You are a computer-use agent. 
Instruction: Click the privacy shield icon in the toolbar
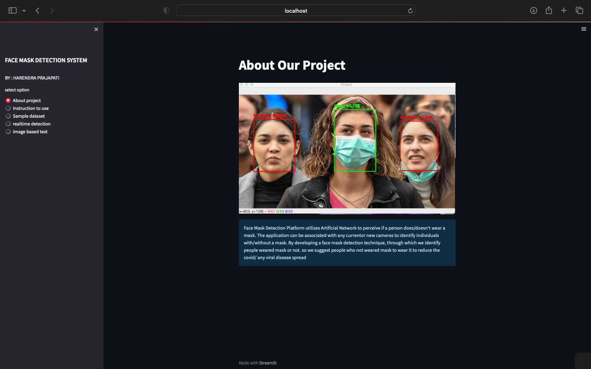pos(167,10)
